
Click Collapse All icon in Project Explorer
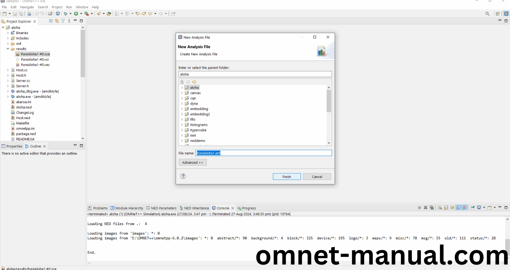51,21
